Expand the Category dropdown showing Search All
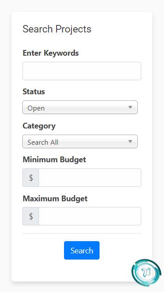The image size is (164, 292). pos(80,142)
